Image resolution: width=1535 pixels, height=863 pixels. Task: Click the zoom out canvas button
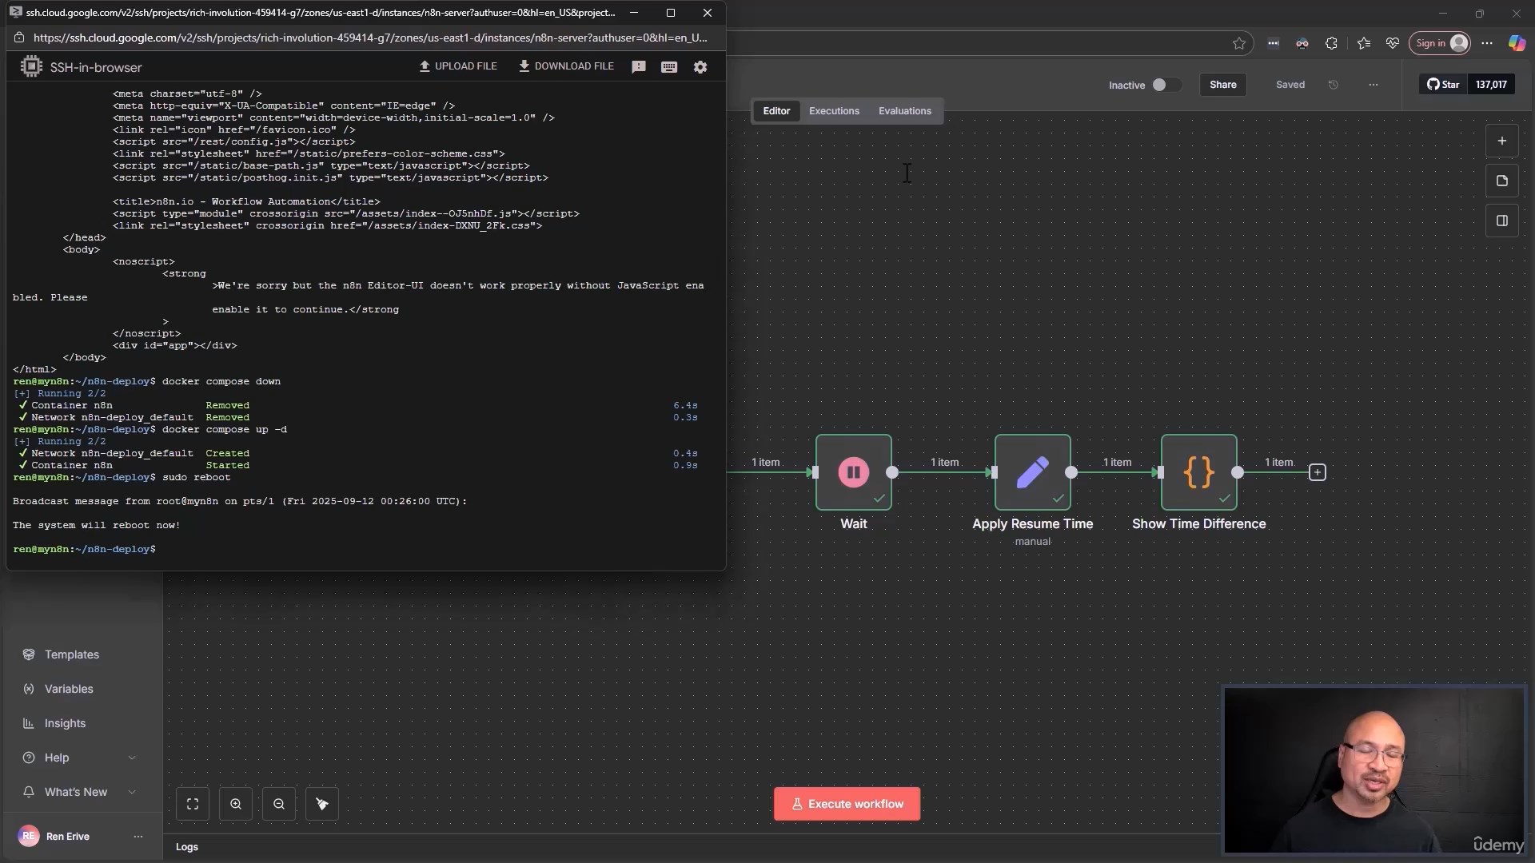click(x=279, y=804)
